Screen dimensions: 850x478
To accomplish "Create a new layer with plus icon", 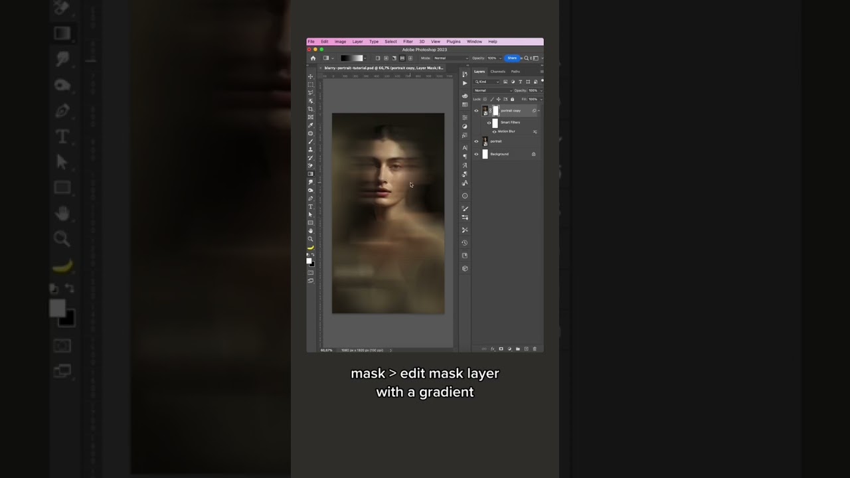I will point(527,349).
